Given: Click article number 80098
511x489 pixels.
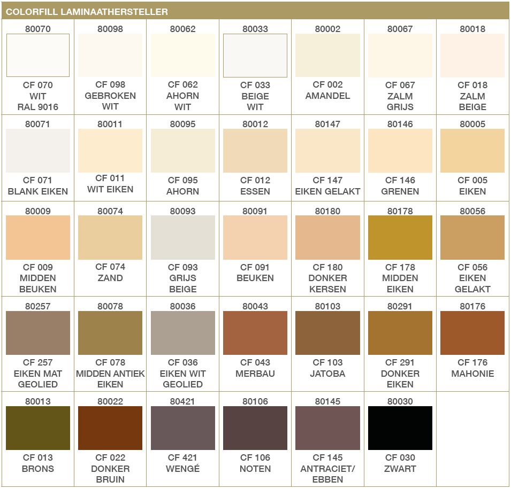Looking at the screenshot, I should coord(110,29).
